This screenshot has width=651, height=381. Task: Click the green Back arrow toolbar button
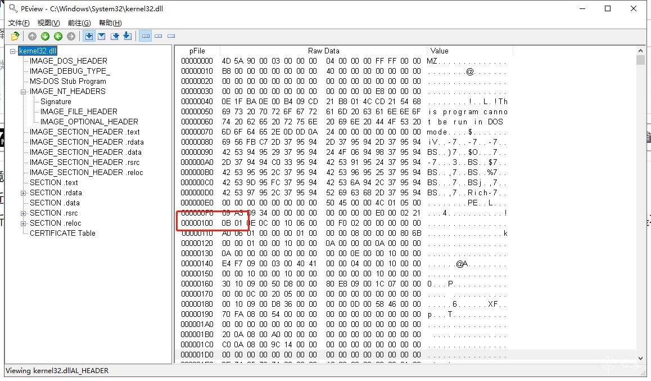pos(58,36)
